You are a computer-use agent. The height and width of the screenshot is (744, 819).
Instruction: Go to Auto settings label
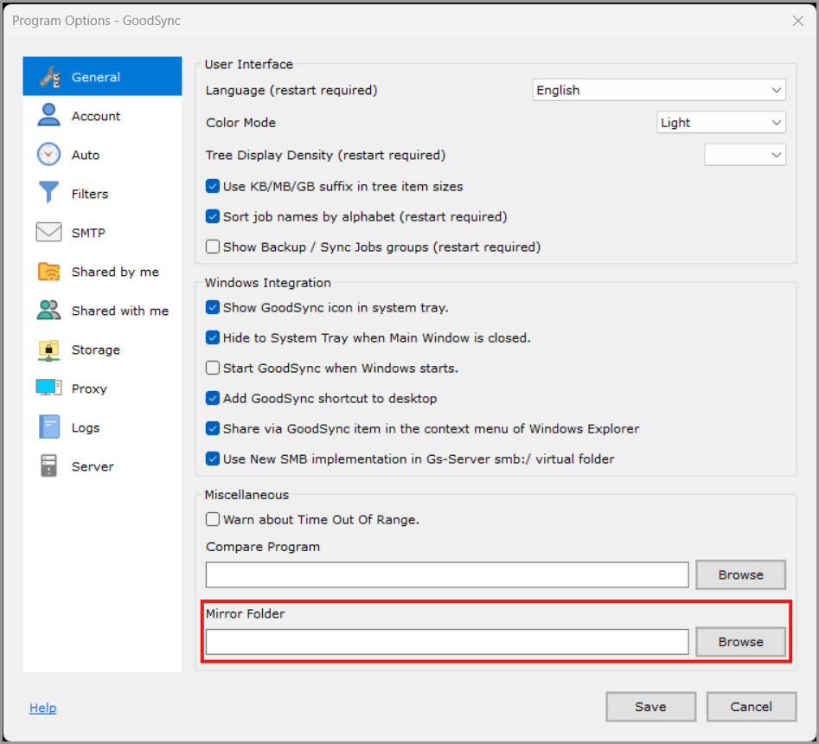pos(85,155)
